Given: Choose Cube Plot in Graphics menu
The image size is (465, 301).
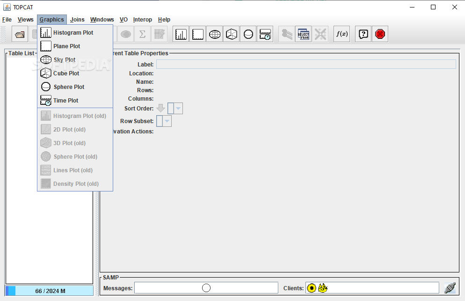Looking at the screenshot, I should point(75,73).
